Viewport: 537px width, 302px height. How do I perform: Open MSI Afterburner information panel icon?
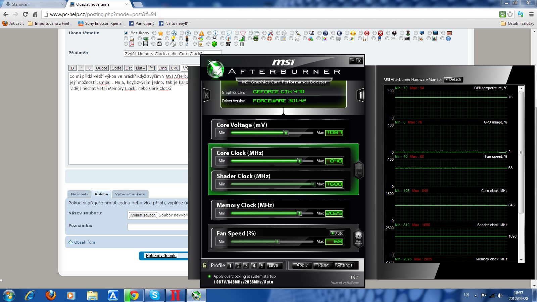coord(360,95)
